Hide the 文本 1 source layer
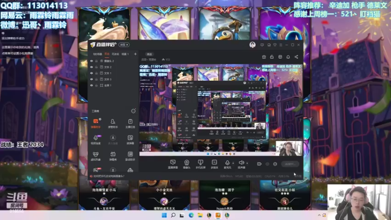Screen dimensions: 391x220 pos(91,73)
